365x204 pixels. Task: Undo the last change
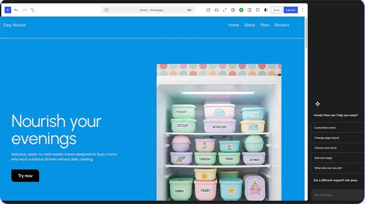[x=16, y=10]
